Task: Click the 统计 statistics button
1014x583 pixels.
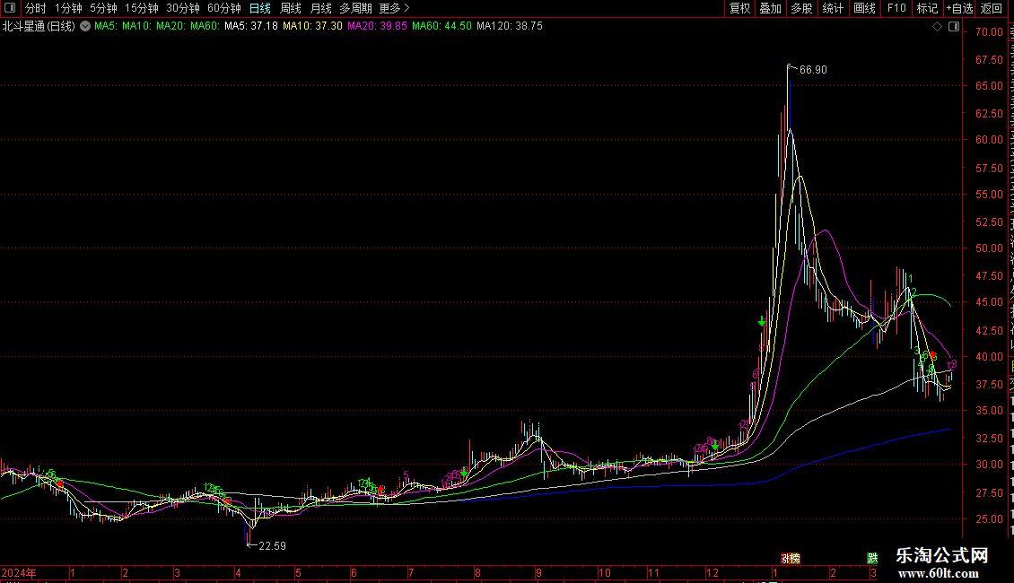Action: [832, 8]
